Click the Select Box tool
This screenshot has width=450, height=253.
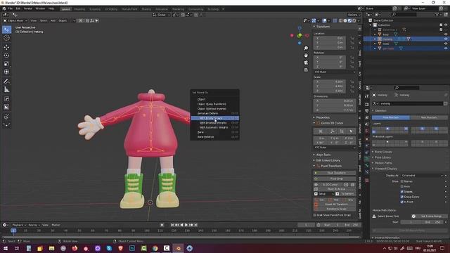(6, 30)
